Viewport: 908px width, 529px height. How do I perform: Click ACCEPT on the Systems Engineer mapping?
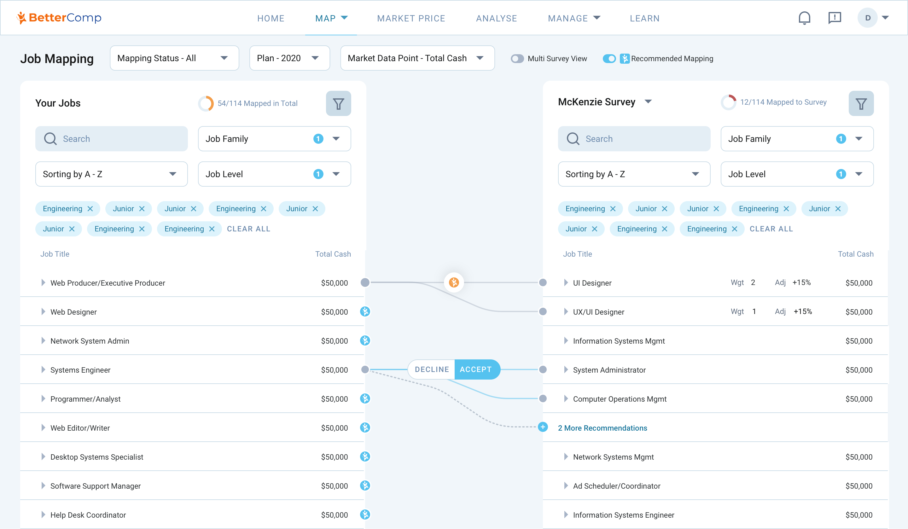click(476, 369)
